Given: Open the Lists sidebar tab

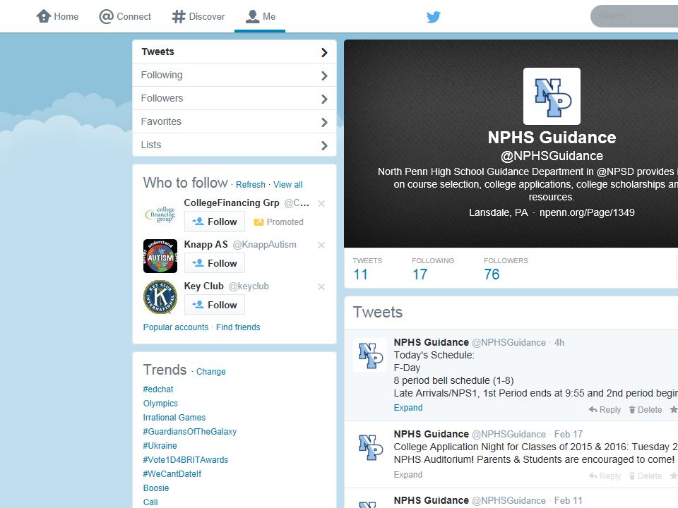Looking at the screenshot, I should (x=234, y=145).
